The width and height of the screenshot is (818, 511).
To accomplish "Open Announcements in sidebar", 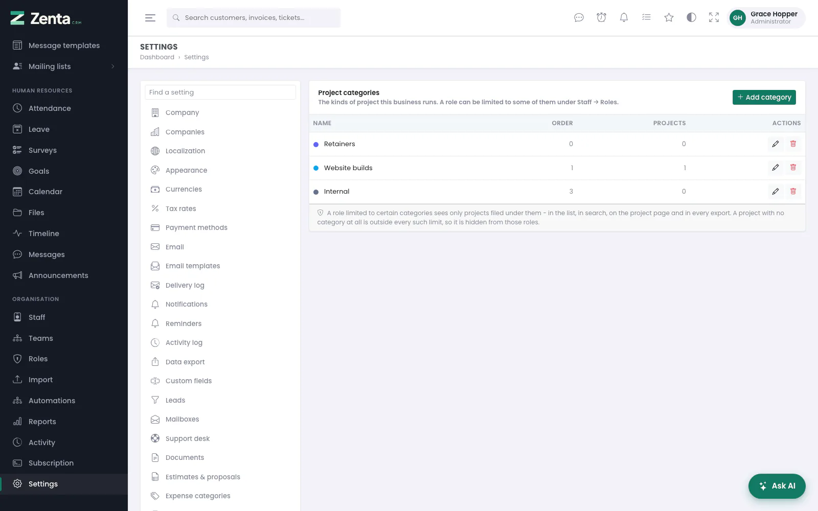I will pyautogui.click(x=64, y=275).
